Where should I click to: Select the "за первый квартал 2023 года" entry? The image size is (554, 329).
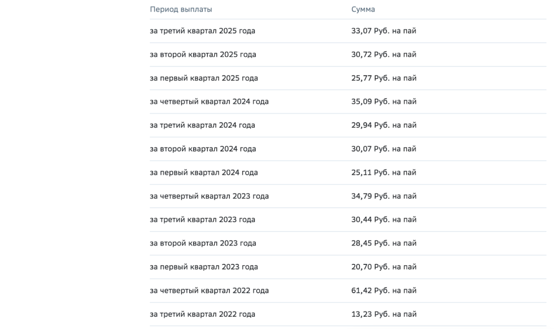click(203, 267)
